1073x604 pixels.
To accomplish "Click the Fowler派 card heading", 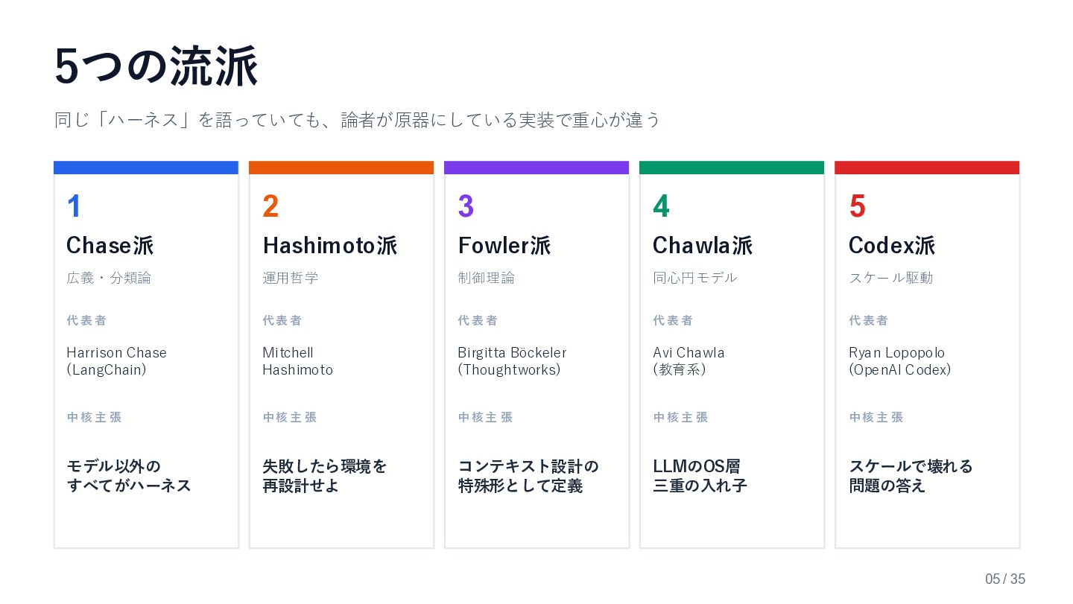I will [504, 246].
